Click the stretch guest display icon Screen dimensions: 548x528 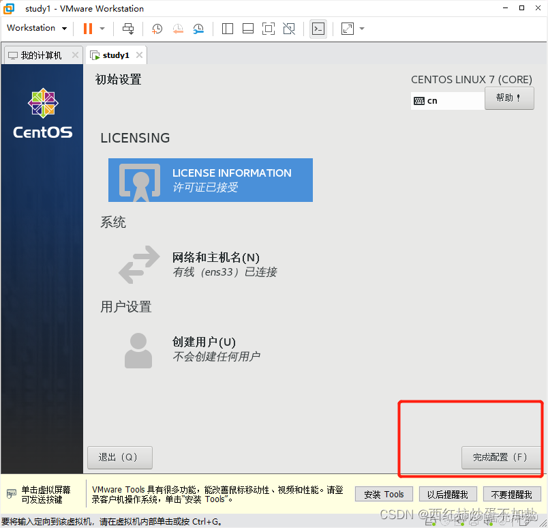[348, 29]
